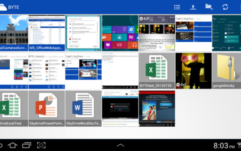241x151 pixels.
Task: Tap the screenshot capture icon
Action: pyautogui.click(x=41, y=145)
